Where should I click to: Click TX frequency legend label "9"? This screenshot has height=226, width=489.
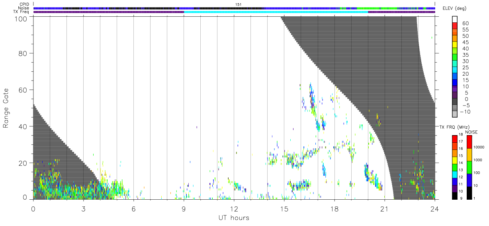tap(461, 198)
